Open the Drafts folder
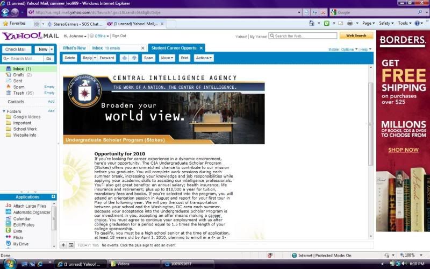This screenshot has width=430, height=269. pos(19,75)
